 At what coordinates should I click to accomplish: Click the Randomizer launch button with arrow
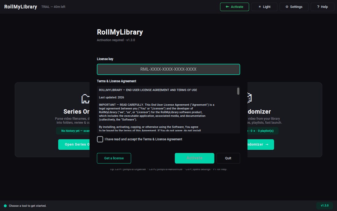pyautogui.click(x=261, y=144)
